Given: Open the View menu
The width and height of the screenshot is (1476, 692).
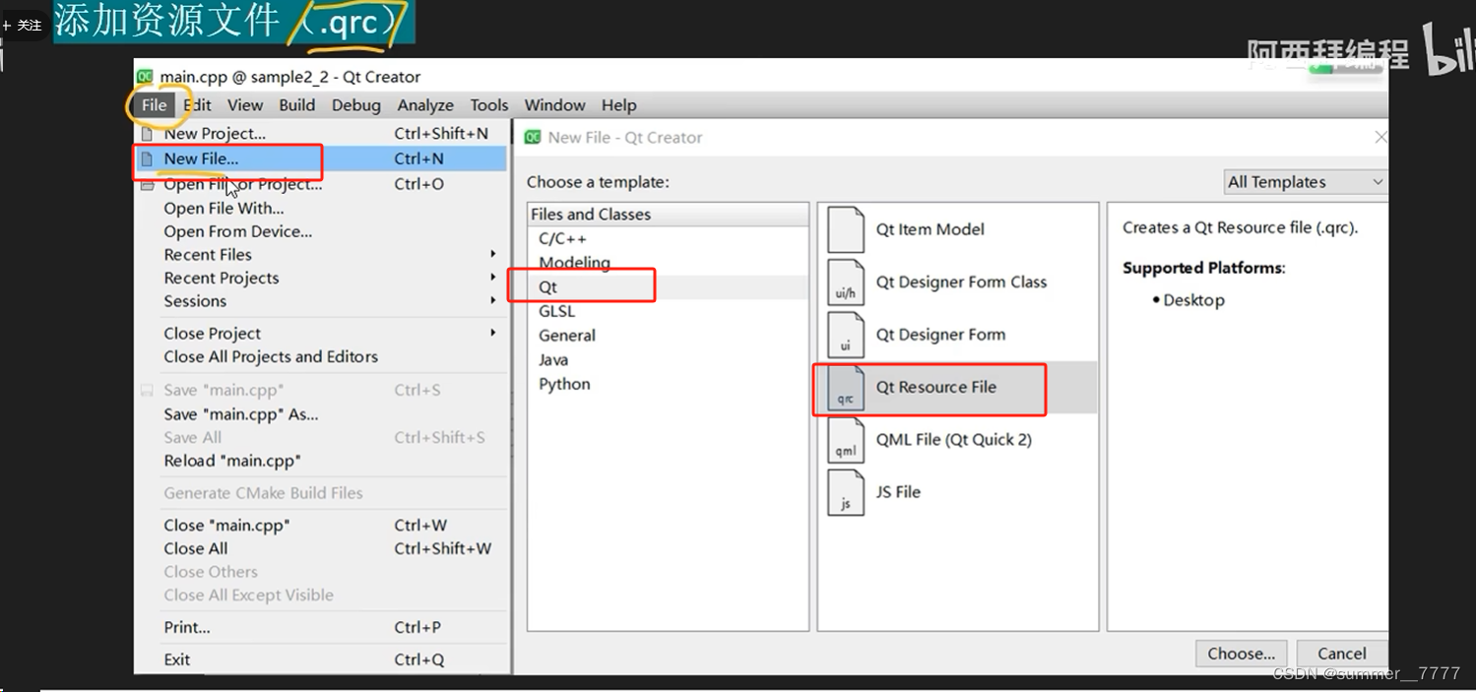Looking at the screenshot, I should [245, 105].
